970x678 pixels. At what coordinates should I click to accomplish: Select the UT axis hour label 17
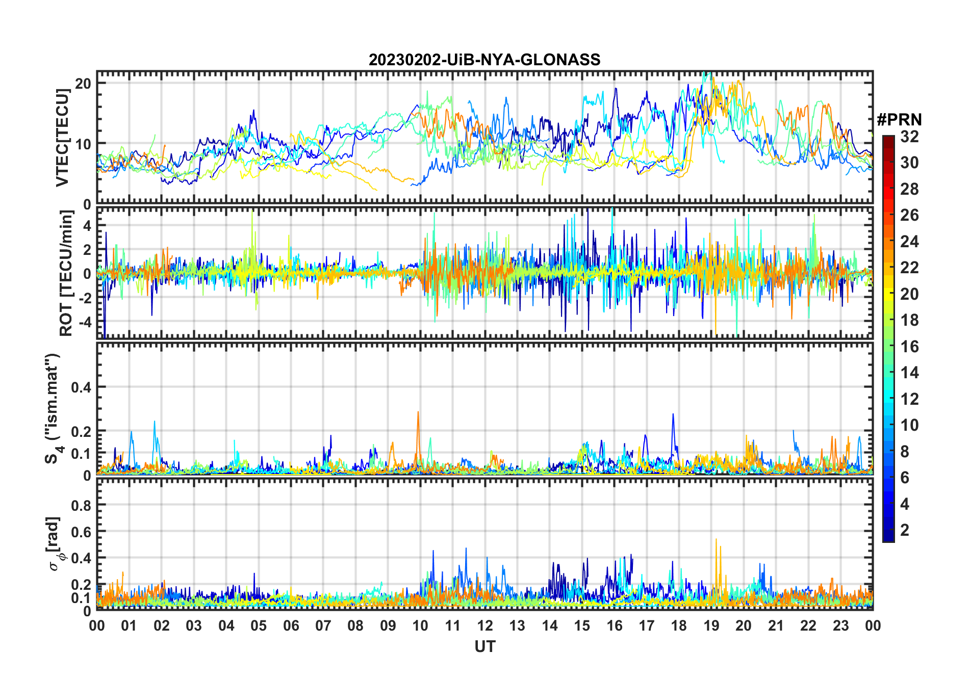[647, 625]
